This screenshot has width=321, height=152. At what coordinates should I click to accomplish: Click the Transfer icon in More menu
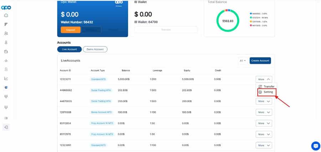point(260,87)
